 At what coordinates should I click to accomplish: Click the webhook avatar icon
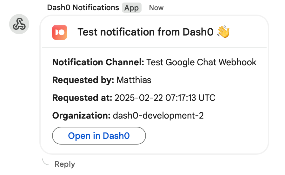[x=19, y=24]
